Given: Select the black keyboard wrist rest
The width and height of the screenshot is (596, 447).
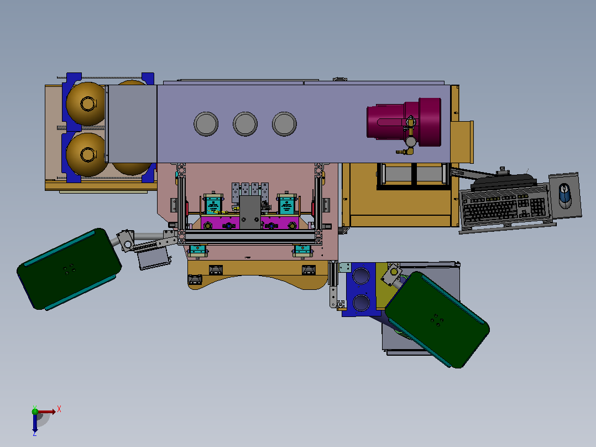Looking at the screenshot, I should pyautogui.click(x=503, y=183).
